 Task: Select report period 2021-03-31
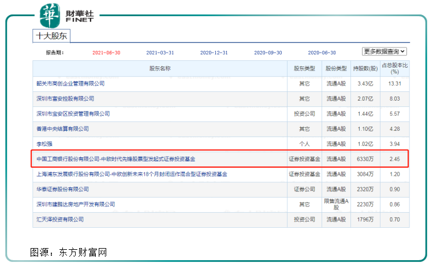point(160,53)
